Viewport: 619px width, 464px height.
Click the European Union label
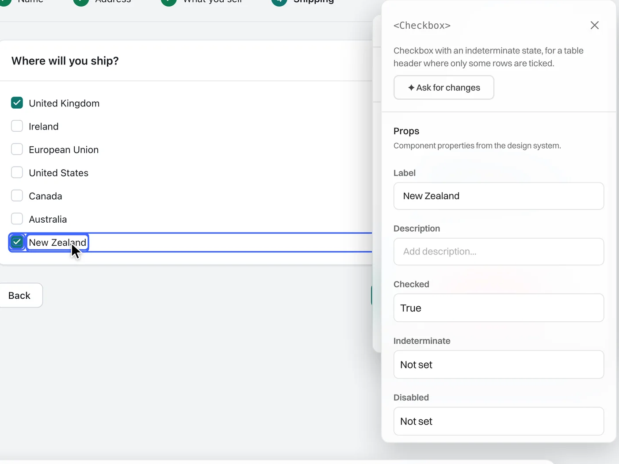pos(64,150)
